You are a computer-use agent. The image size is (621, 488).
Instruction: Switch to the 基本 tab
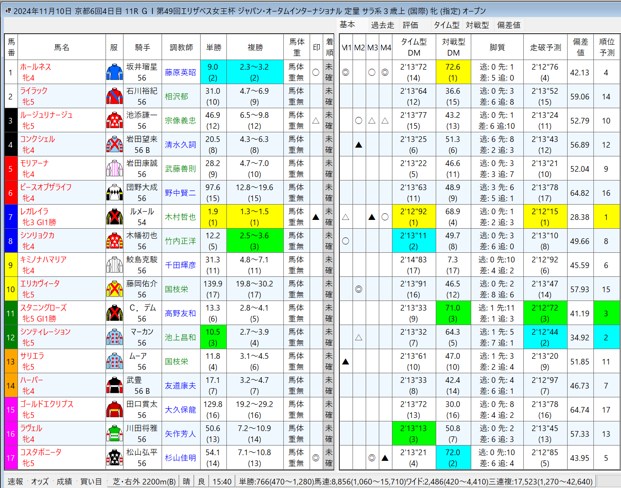coord(347,25)
